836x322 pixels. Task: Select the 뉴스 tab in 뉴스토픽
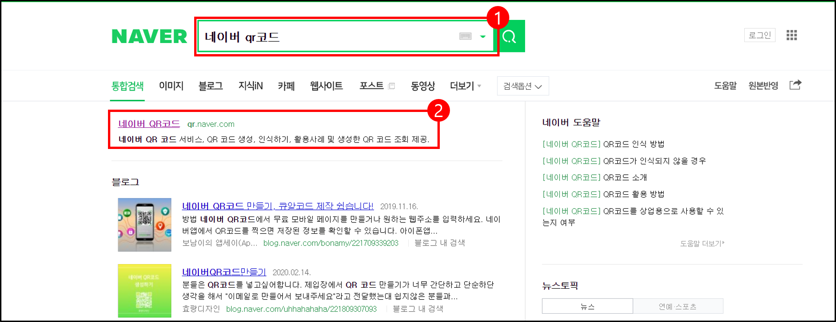pyautogui.click(x=588, y=306)
